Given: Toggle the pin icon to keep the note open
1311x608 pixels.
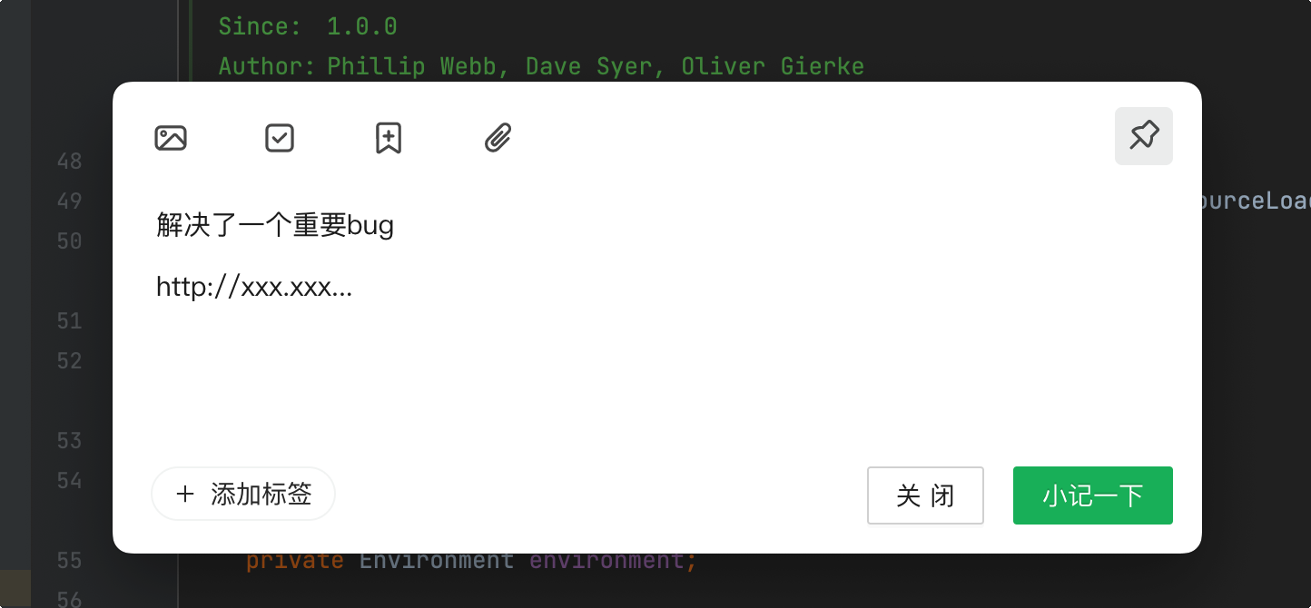Looking at the screenshot, I should (x=1144, y=136).
